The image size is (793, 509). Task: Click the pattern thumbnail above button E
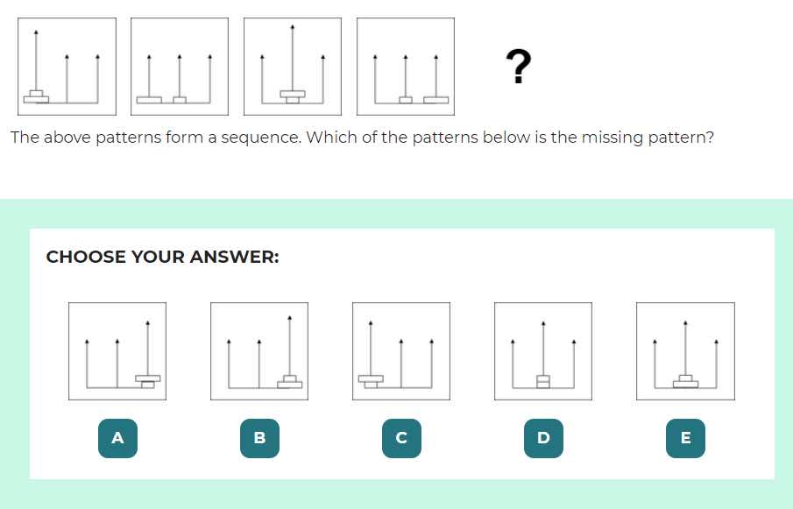pos(684,350)
